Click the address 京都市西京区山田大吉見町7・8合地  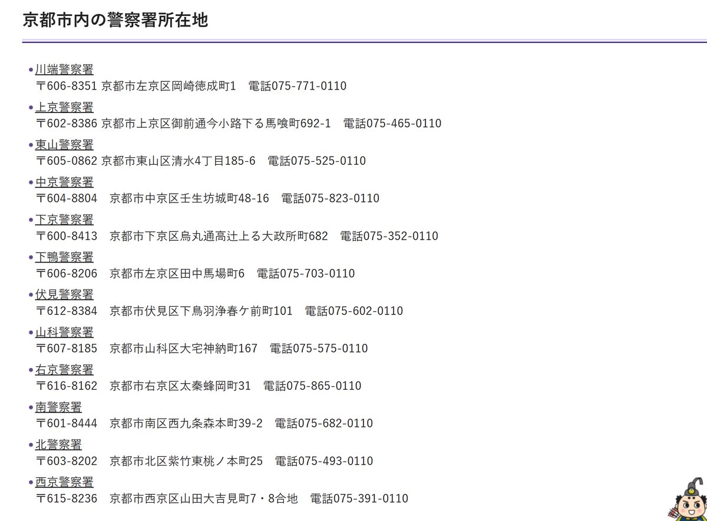(x=204, y=499)
